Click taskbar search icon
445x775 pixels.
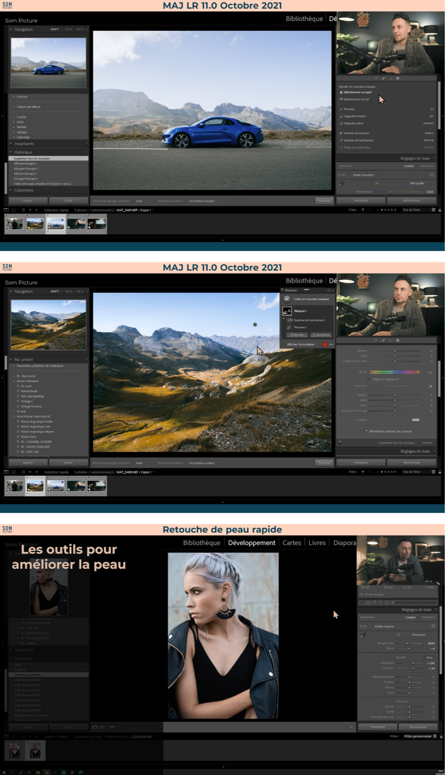(12, 772)
